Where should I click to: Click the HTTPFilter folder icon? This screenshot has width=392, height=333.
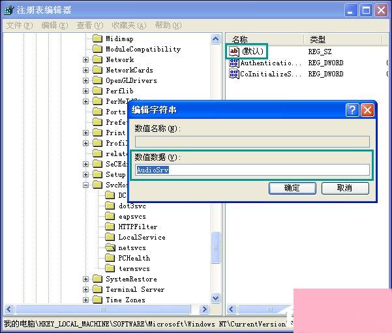point(110,227)
